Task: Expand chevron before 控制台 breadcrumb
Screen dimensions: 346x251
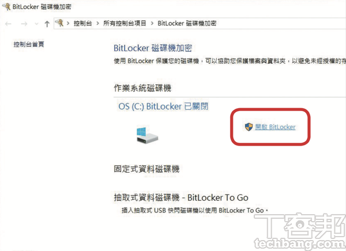Action: (68, 23)
